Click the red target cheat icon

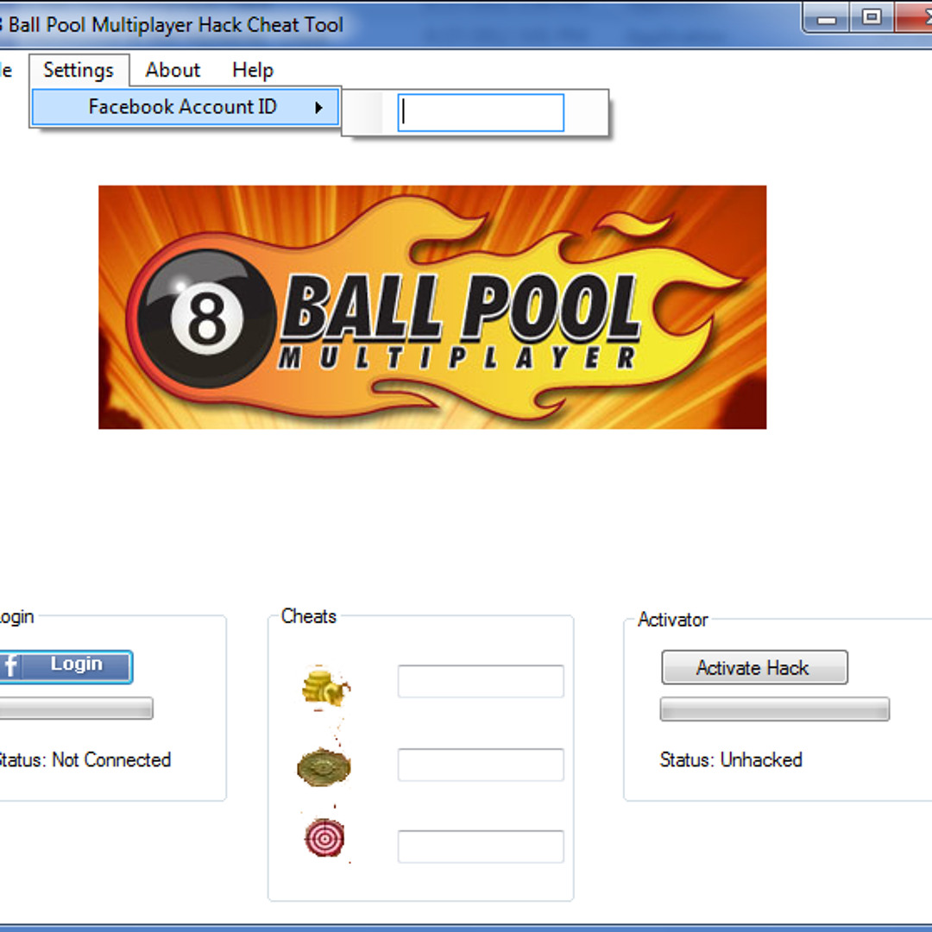click(324, 838)
